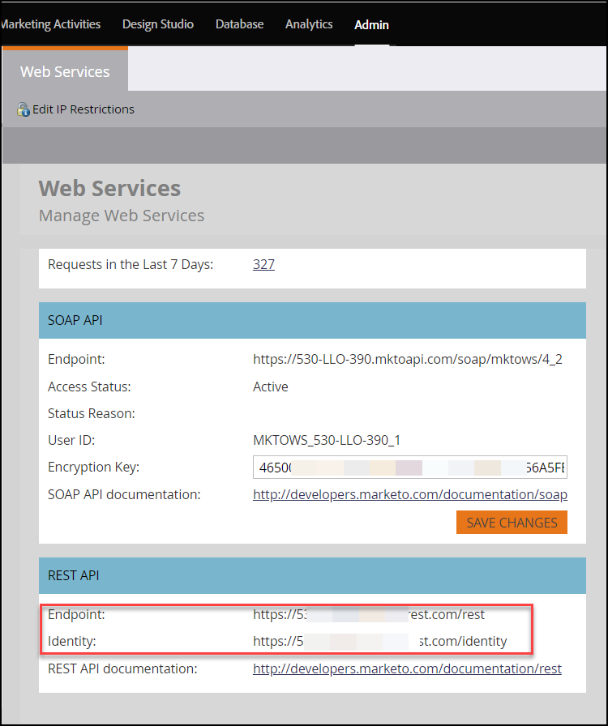Image resolution: width=608 pixels, height=726 pixels.
Task: Open the REST API documentation link
Action: (407, 668)
